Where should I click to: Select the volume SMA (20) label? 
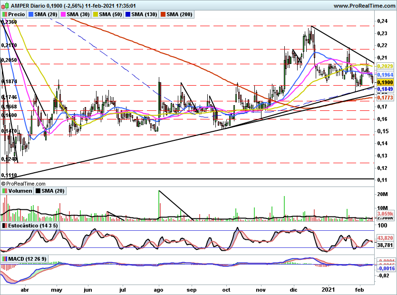coord(53,191)
